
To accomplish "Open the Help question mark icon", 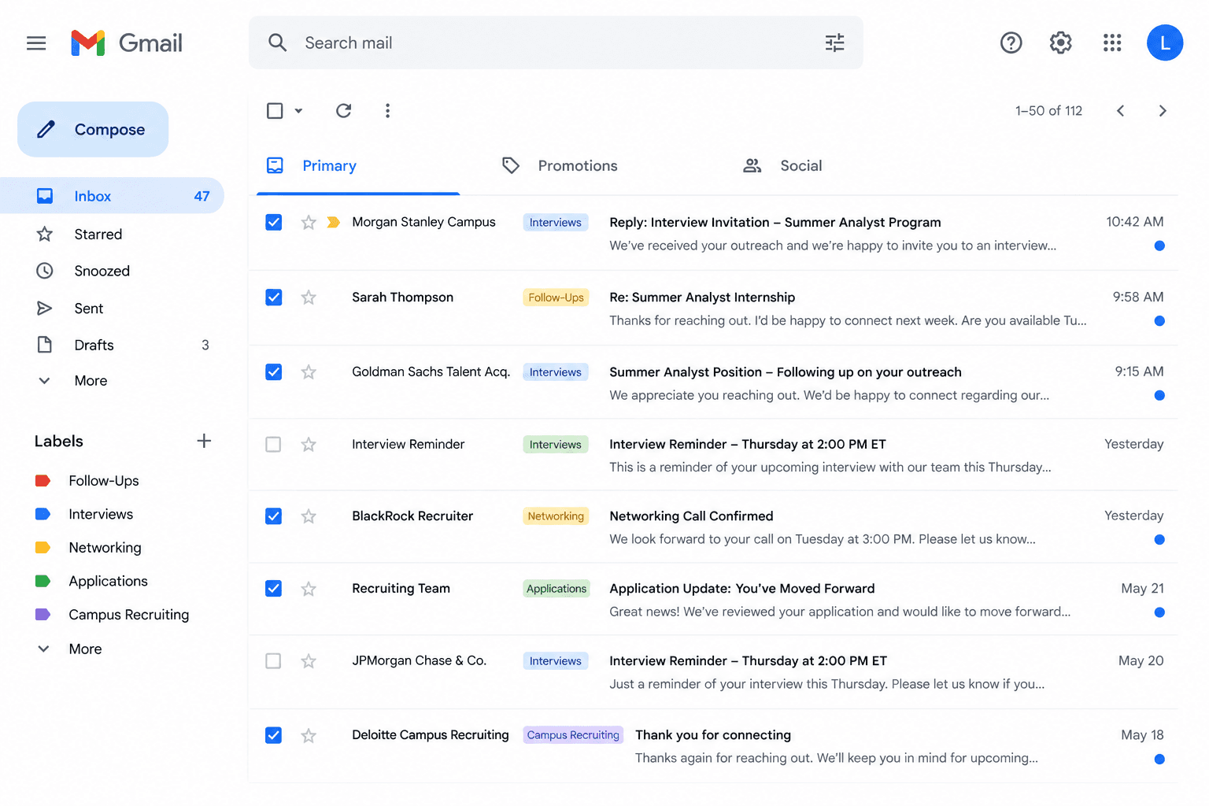I will 1011,43.
